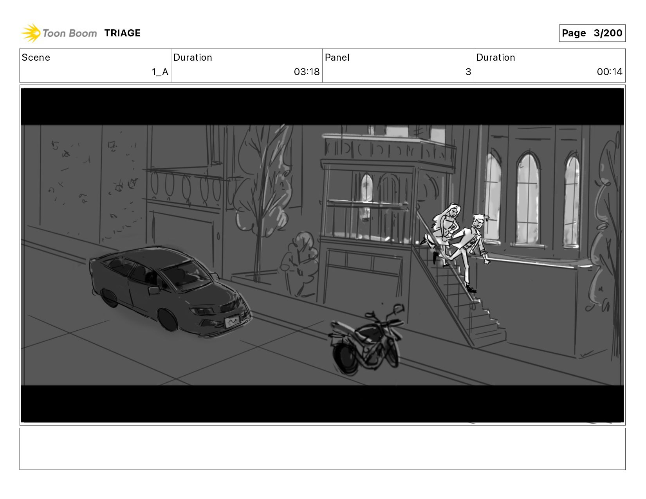
Task: Click the Page 3/200 indicator
Action: [592, 33]
